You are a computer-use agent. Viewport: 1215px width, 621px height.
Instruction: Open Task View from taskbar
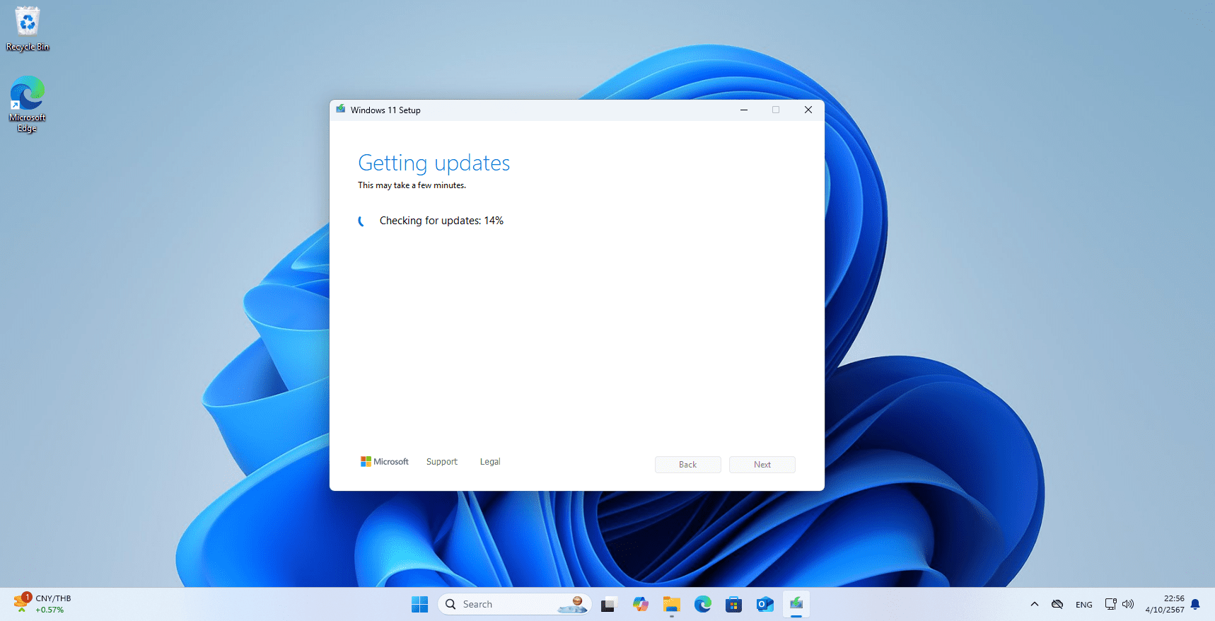coord(609,604)
